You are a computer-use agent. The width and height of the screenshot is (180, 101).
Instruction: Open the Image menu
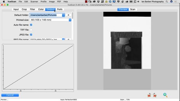[x=52, y=2]
